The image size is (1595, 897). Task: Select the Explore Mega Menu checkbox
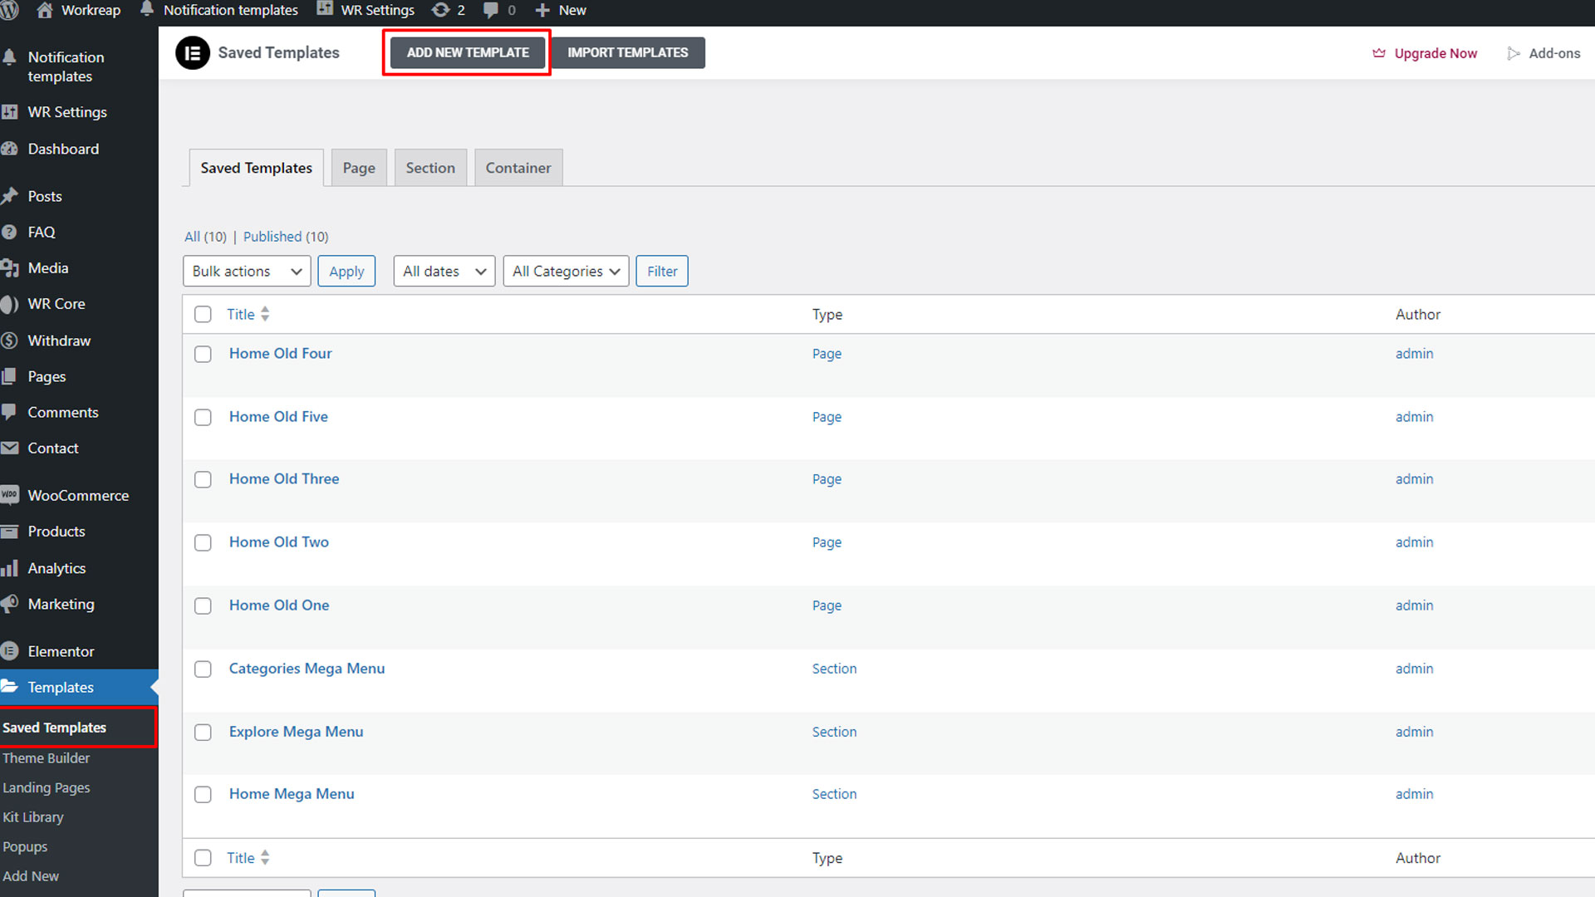pyautogui.click(x=203, y=733)
